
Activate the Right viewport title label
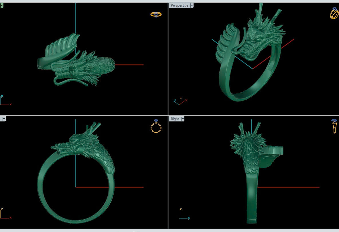[175, 119]
